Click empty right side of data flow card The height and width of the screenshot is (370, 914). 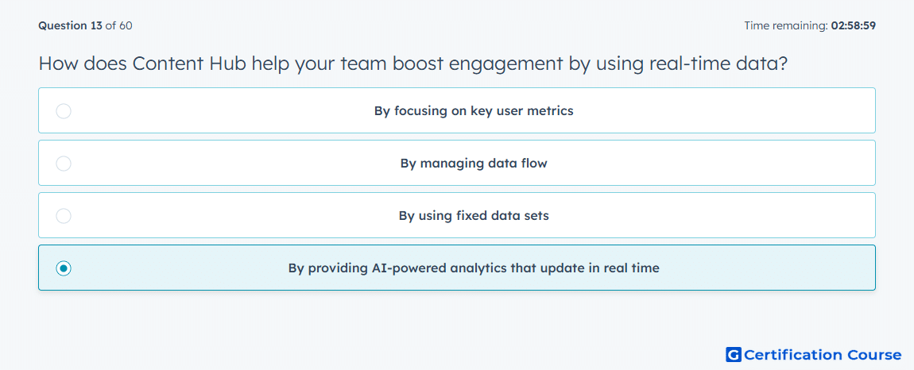757,163
